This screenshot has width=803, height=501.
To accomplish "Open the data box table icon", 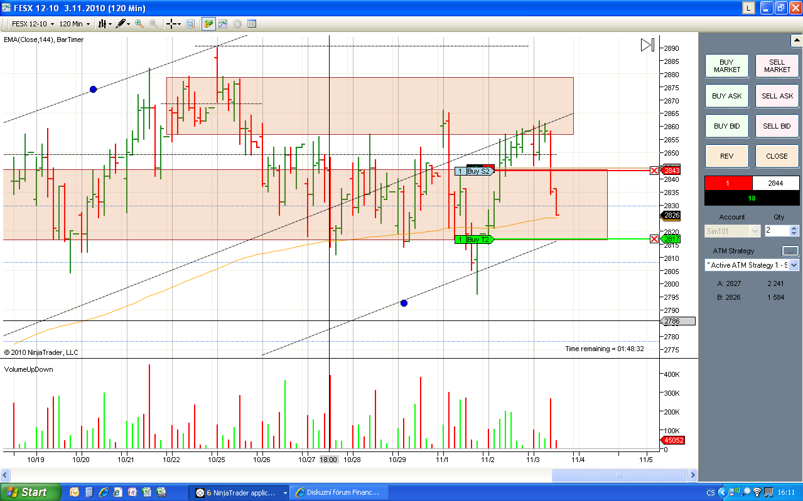I will click(x=252, y=24).
